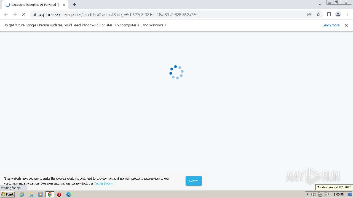Screen dimensions: 353x198
Task: Go forward to the next page
Action: 15,14
